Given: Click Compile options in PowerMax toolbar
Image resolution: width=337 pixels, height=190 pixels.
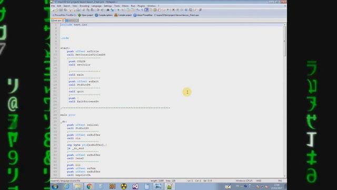Looking at the screenshot, I should [104, 15].
